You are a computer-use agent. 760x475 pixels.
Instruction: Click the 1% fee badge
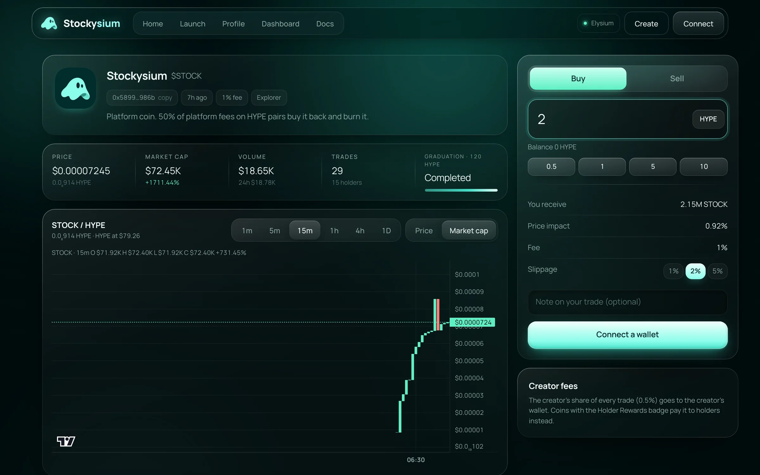click(x=232, y=98)
